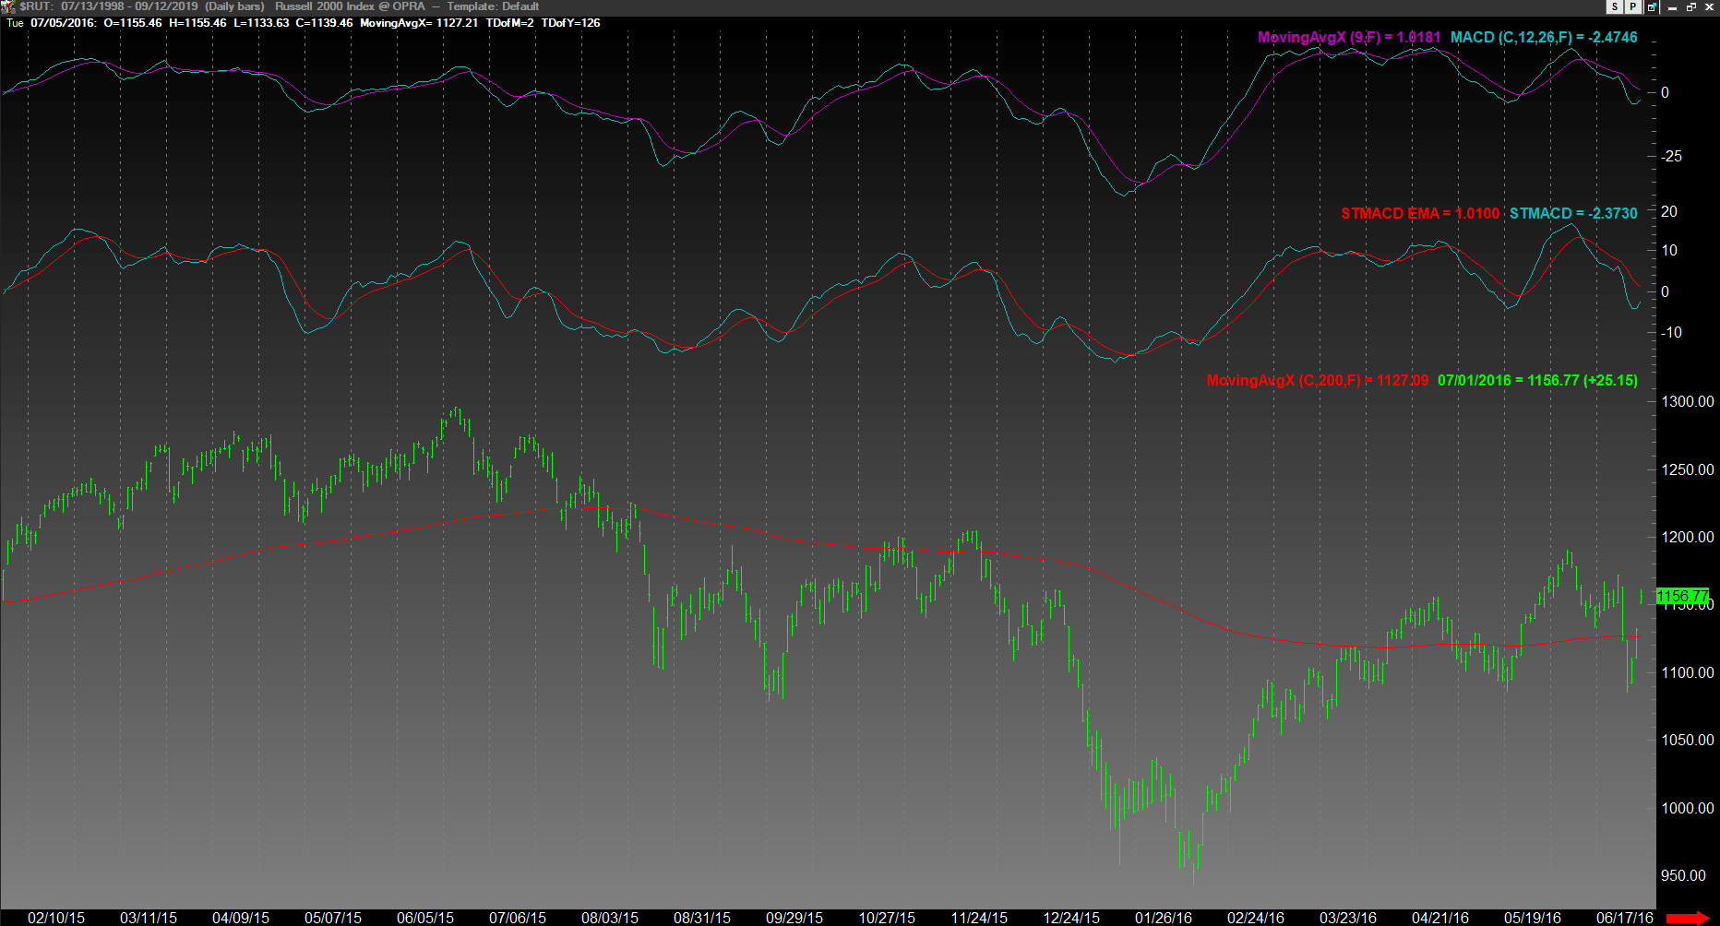Click the 05/19/16 date axis label
Screen dimensions: 1720x926
coord(1533,918)
